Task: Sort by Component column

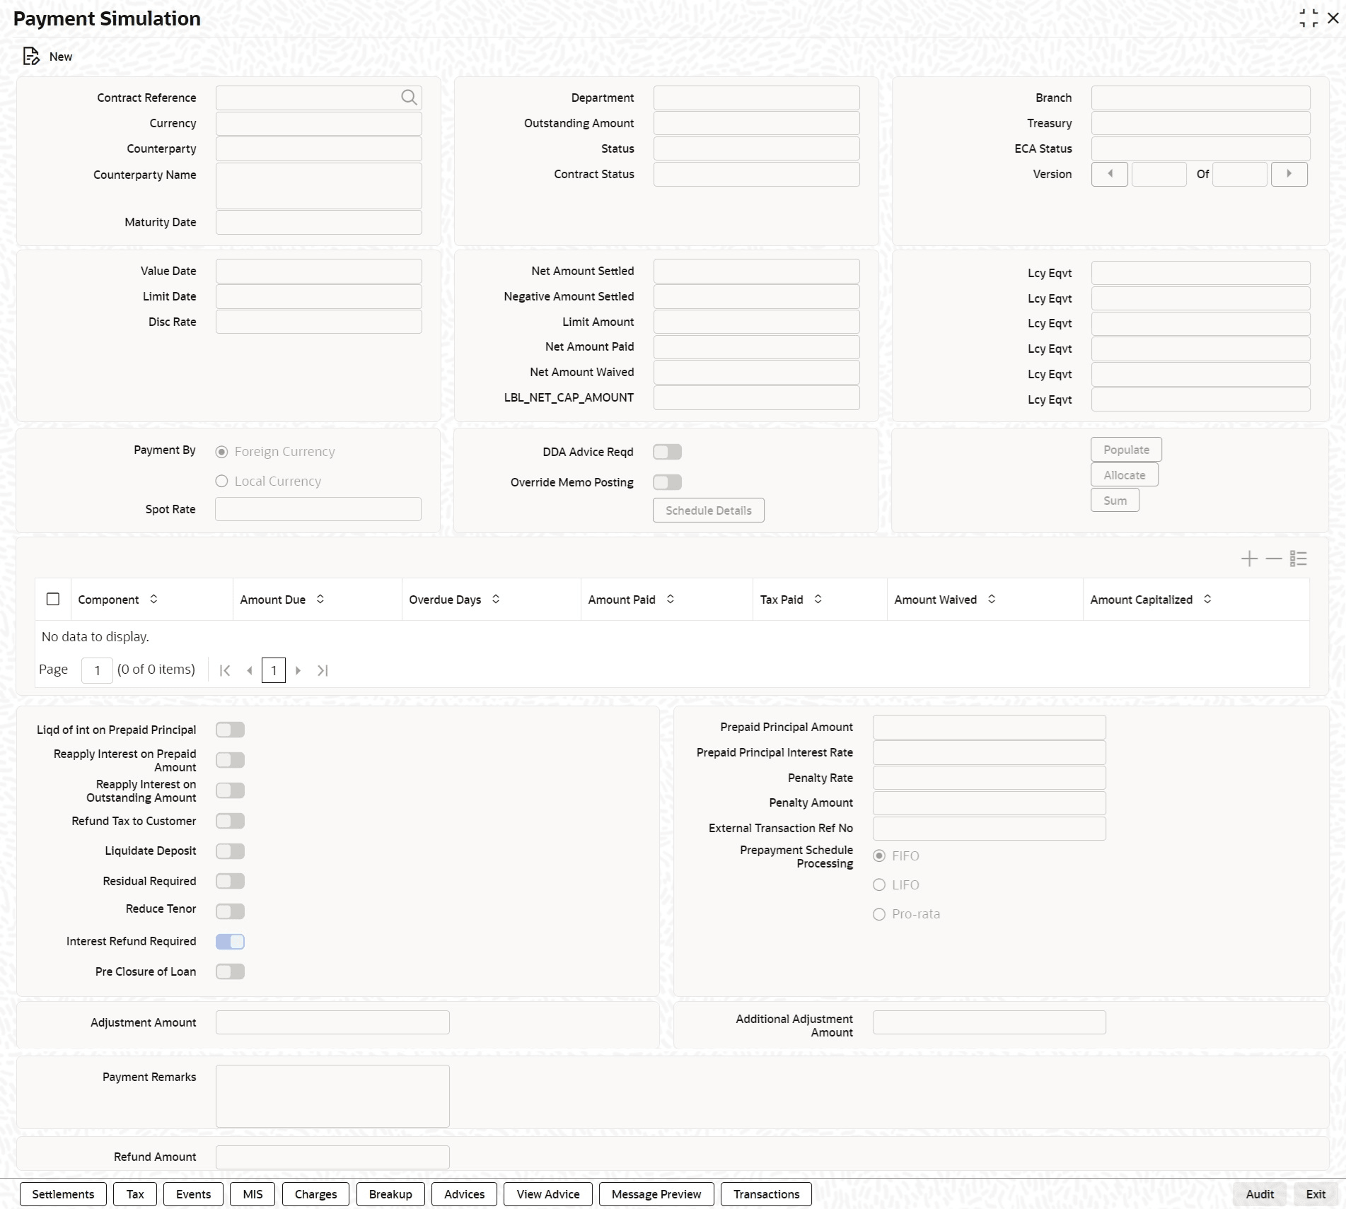Action: tap(153, 599)
